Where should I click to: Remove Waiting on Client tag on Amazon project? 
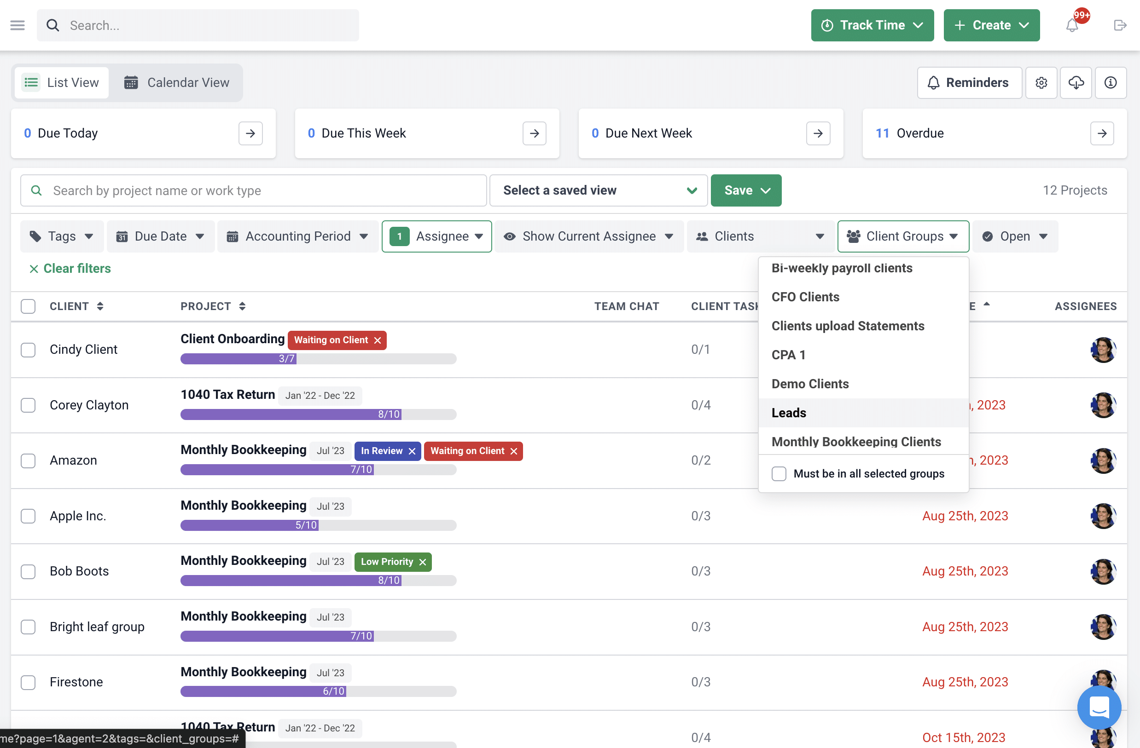tap(513, 451)
